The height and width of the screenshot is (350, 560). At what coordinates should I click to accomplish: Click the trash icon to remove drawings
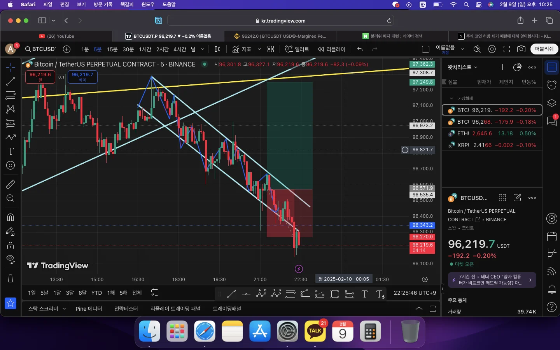[10, 278]
